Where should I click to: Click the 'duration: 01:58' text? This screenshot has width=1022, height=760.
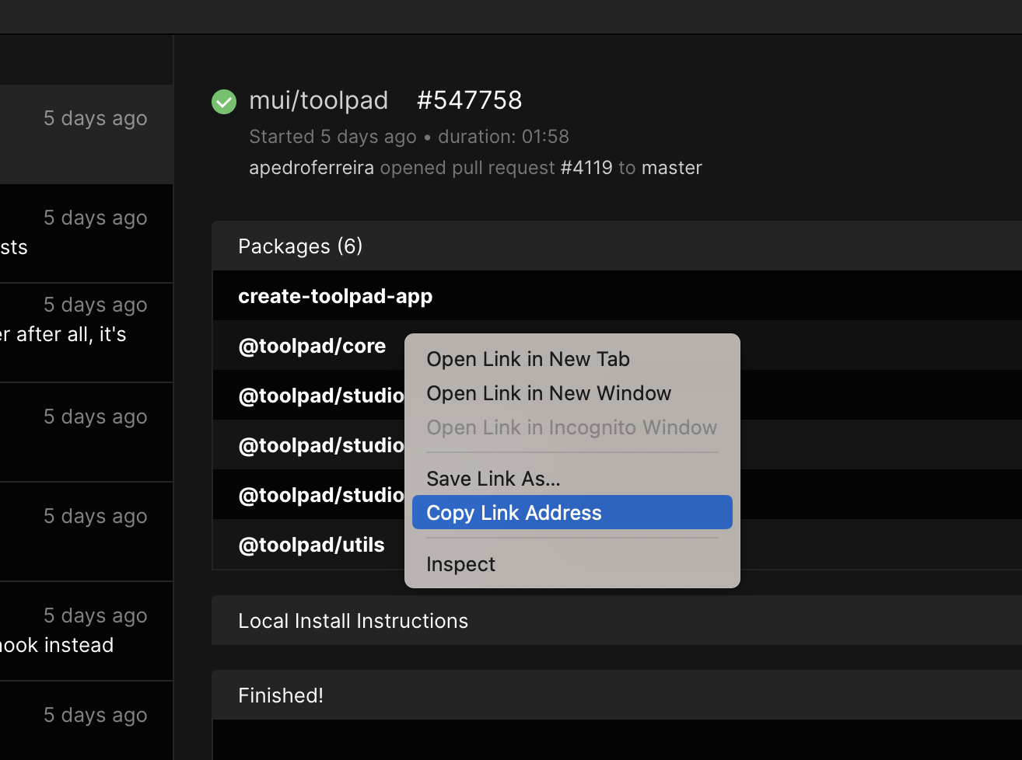pyautogui.click(x=504, y=137)
